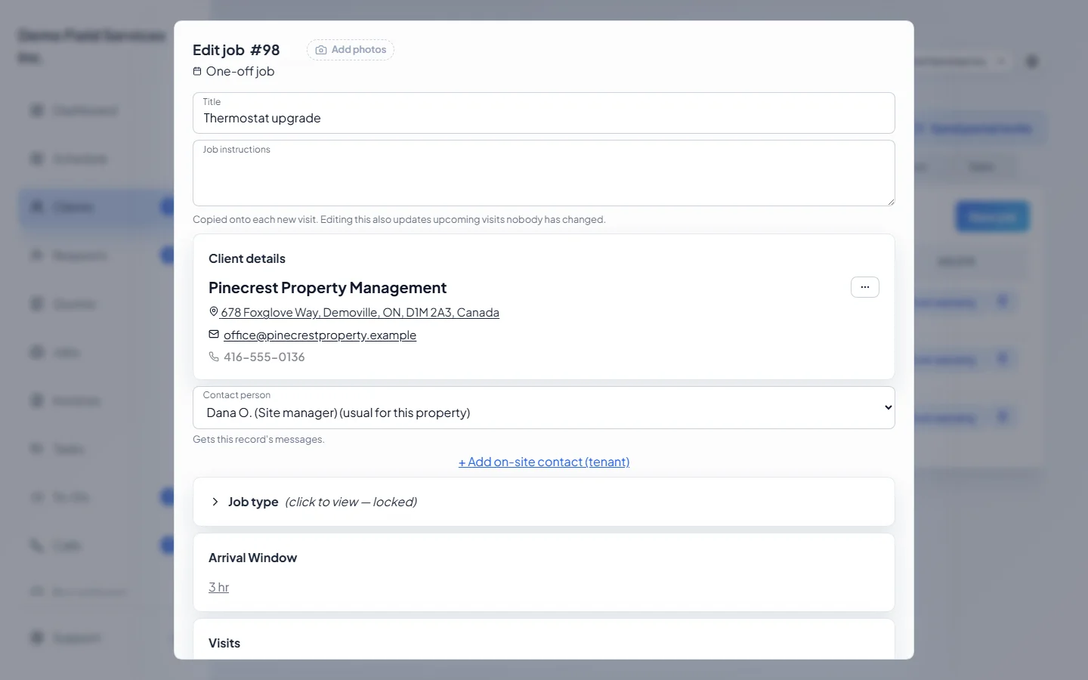Click the Edit job #98 heading
1088x680 pixels.
point(236,50)
